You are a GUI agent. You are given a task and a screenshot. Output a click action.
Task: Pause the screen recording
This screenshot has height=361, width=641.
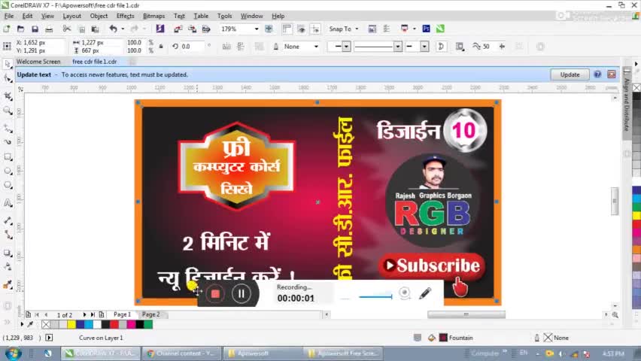click(242, 294)
